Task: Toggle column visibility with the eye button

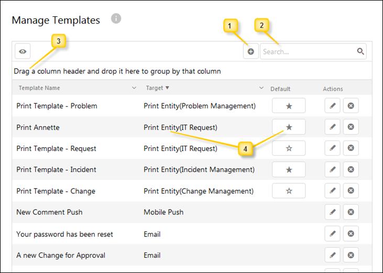Action: pyautogui.click(x=23, y=51)
